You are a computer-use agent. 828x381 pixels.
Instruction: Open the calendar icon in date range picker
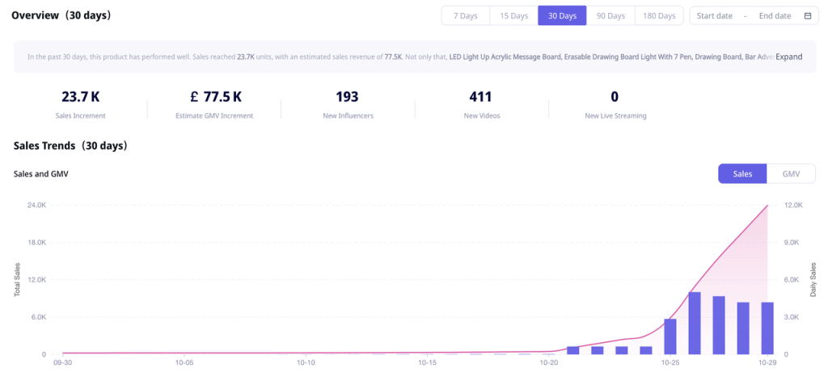click(808, 16)
